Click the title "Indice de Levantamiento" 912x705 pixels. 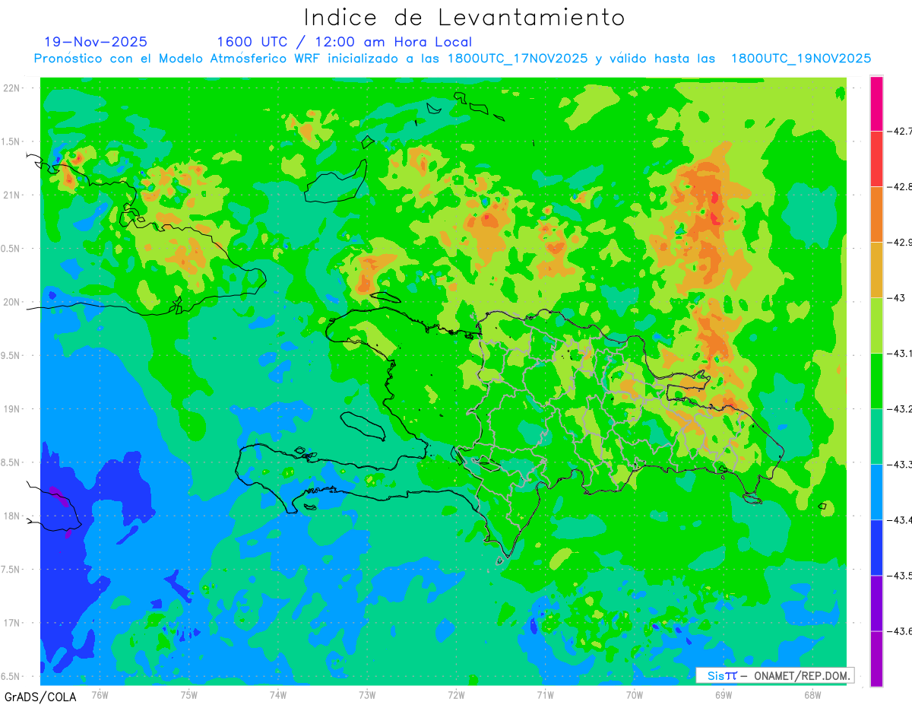(x=464, y=17)
